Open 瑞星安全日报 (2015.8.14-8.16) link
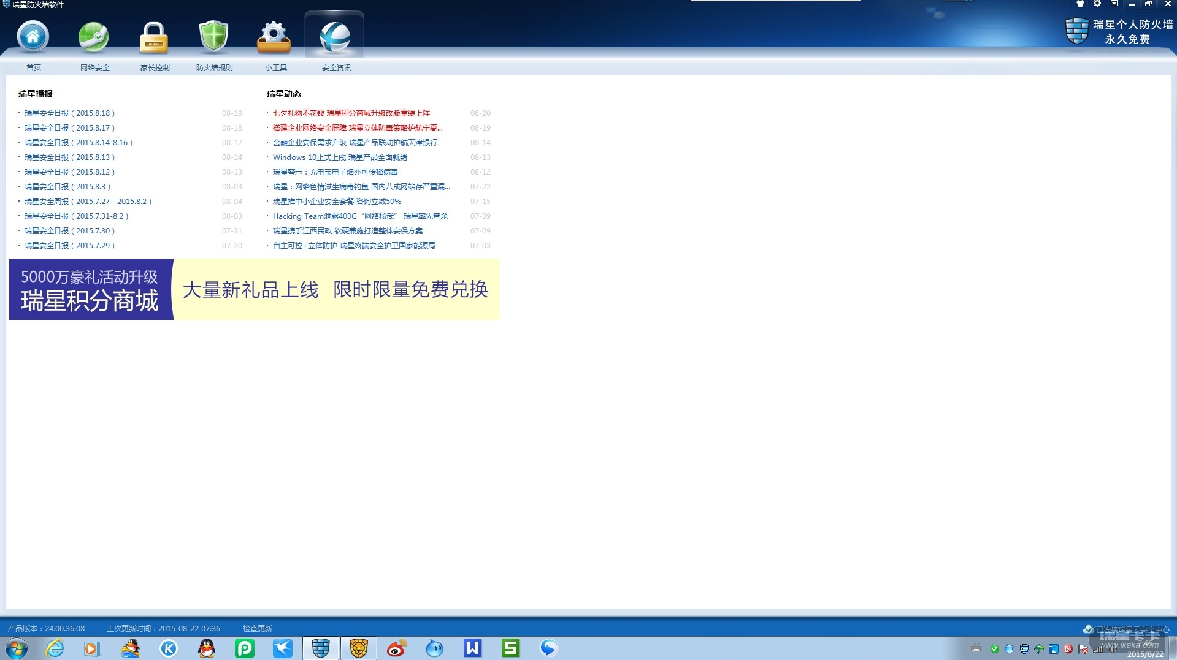This screenshot has width=1177, height=660. (79, 143)
